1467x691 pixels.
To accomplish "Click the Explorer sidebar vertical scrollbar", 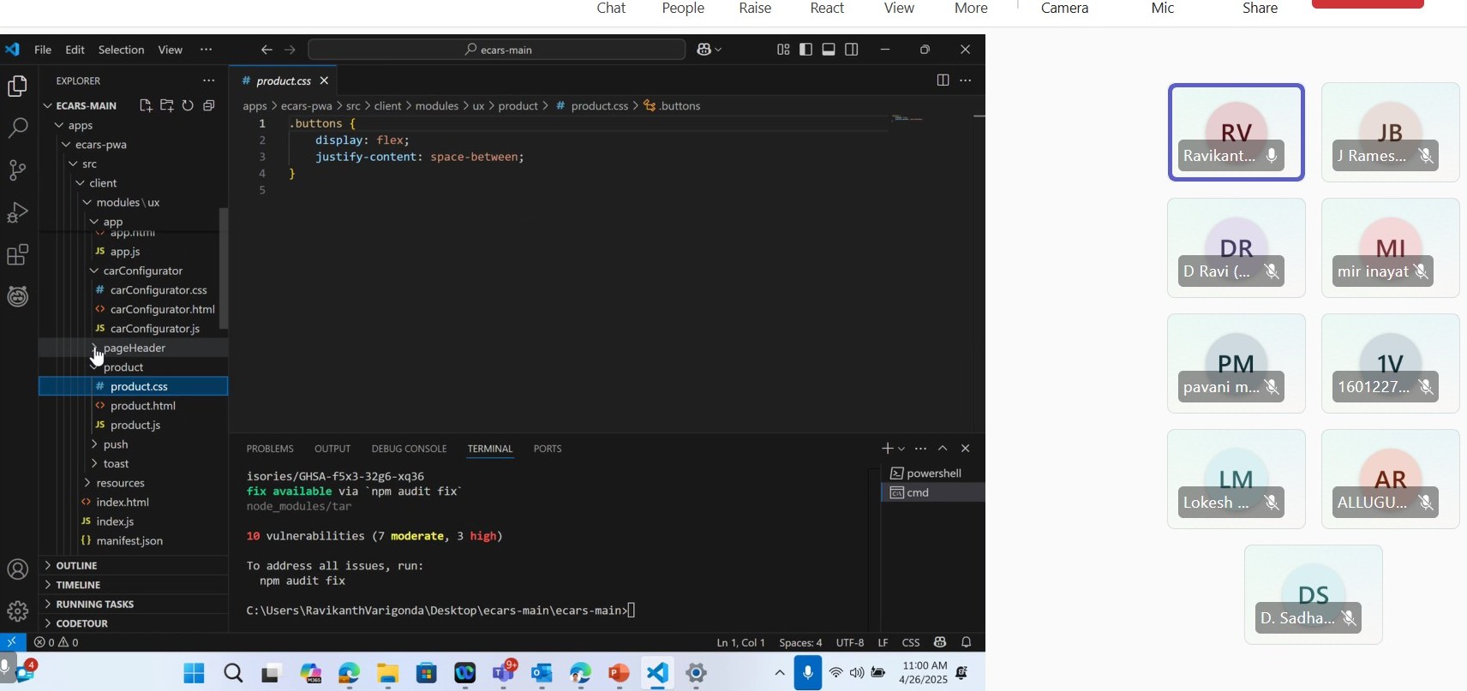I will pos(224,268).
